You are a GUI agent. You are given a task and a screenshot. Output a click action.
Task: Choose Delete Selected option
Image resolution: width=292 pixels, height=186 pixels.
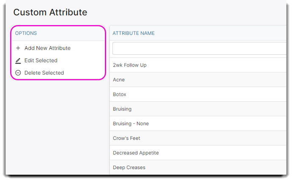coord(39,73)
